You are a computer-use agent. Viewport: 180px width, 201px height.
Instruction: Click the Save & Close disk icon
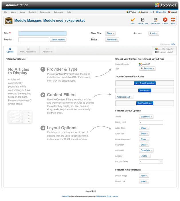(143, 20)
